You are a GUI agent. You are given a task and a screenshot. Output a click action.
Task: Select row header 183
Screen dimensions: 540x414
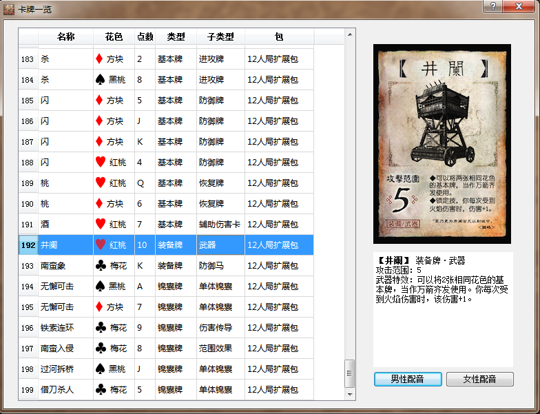click(28, 59)
